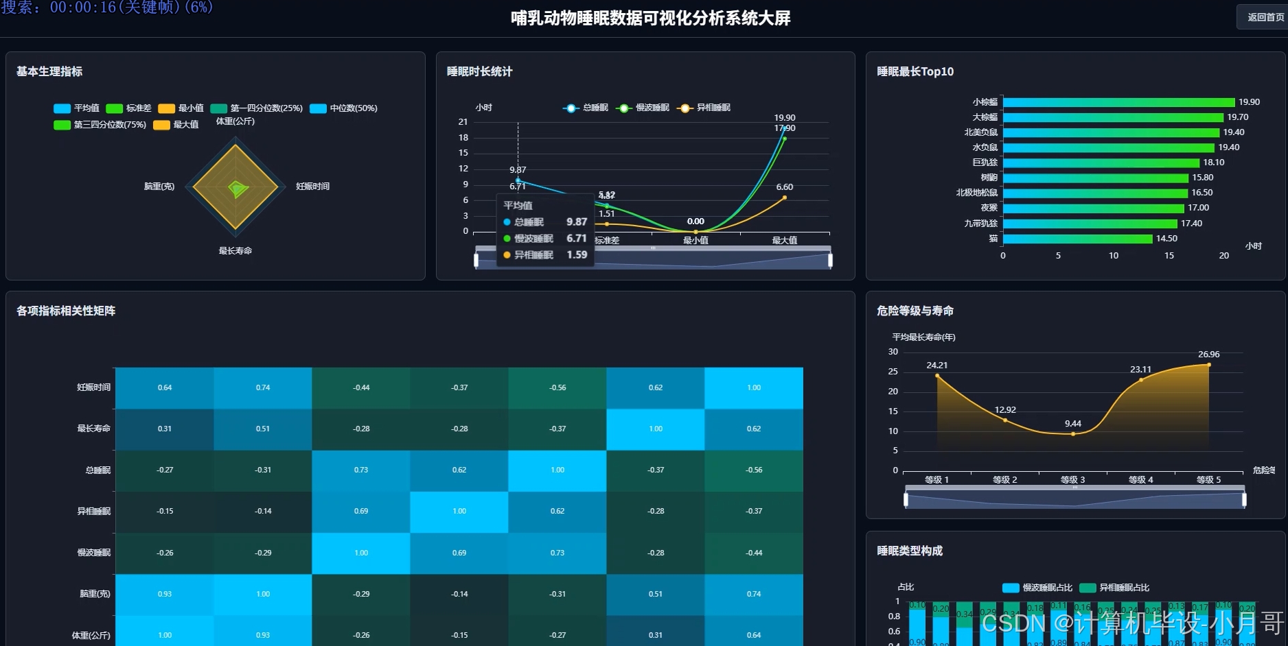Screen dimensions: 1288x646
Task: Click the dashboard title 哺乳动物睡眠数据可视化分析系统大屏
Action: [650, 18]
